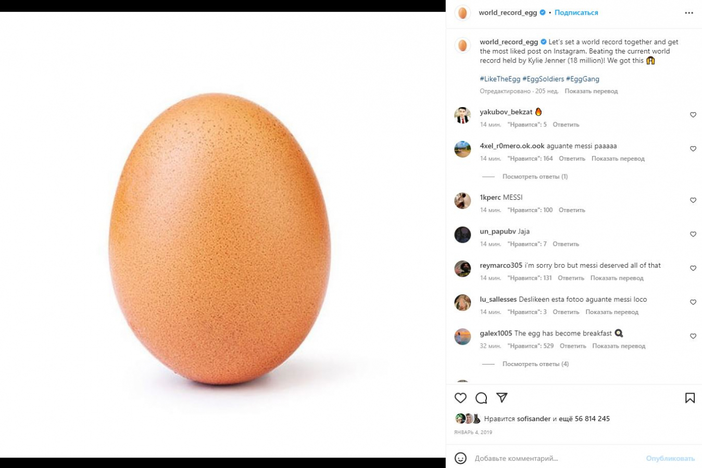Open the emoji picker in comment field
Viewport: 702px width, 468px height.
pyautogui.click(x=460, y=458)
